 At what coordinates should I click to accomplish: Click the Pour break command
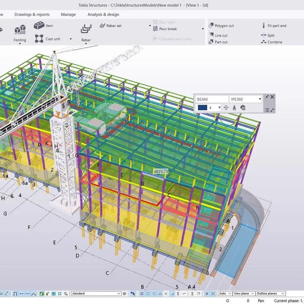click(165, 29)
